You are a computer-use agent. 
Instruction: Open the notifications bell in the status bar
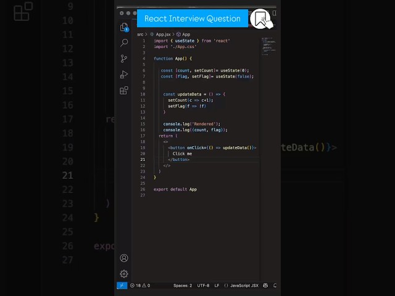[x=275, y=286]
